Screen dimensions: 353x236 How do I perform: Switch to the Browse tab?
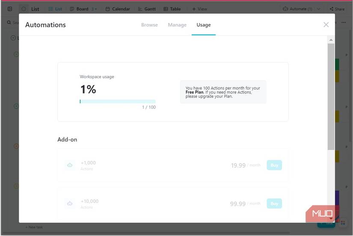pyautogui.click(x=149, y=25)
